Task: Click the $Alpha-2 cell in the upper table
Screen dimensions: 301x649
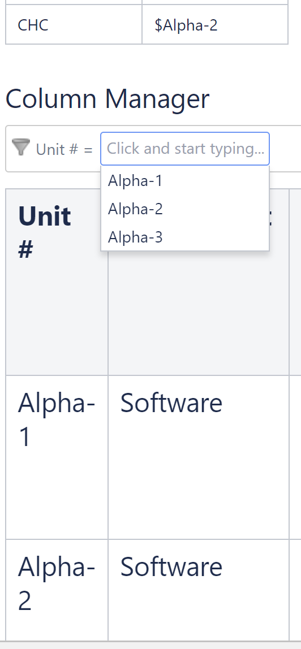Action: coord(215,25)
